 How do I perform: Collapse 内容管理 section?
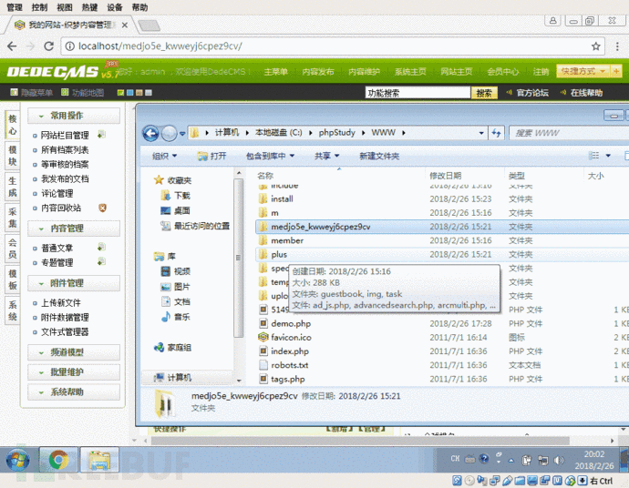[74, 229]
